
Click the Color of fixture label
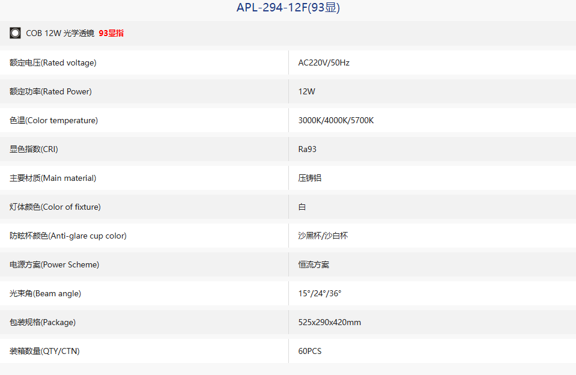point(55,207)
